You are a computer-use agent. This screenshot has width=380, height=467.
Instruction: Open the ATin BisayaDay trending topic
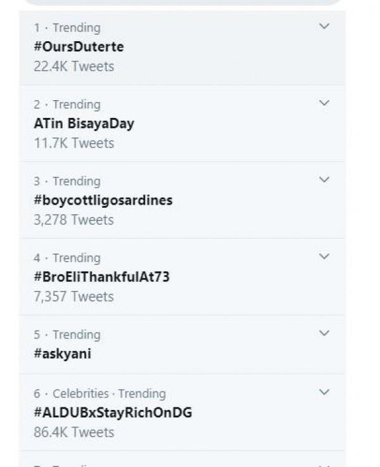84,124
